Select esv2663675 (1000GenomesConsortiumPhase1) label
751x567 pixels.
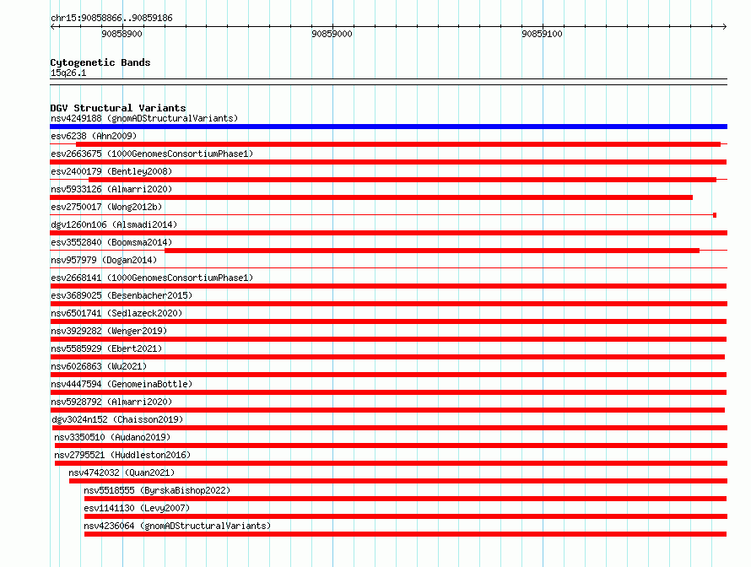coord(152,154)
